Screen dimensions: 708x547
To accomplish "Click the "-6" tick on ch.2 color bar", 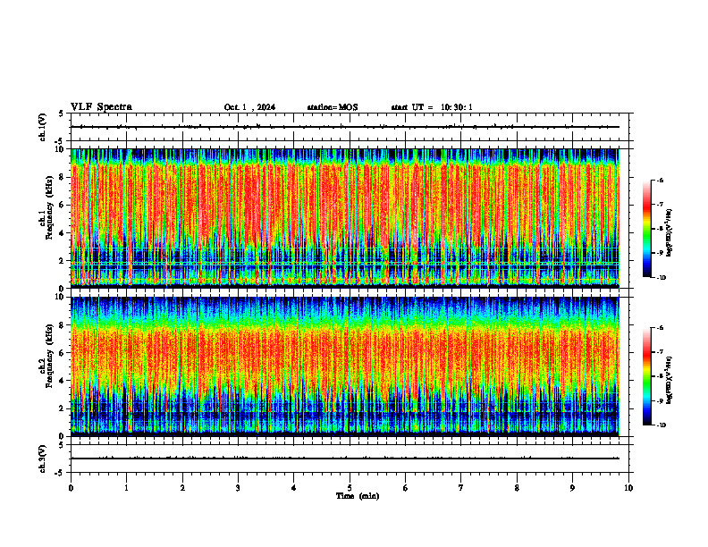I will (x=660, y=328).
